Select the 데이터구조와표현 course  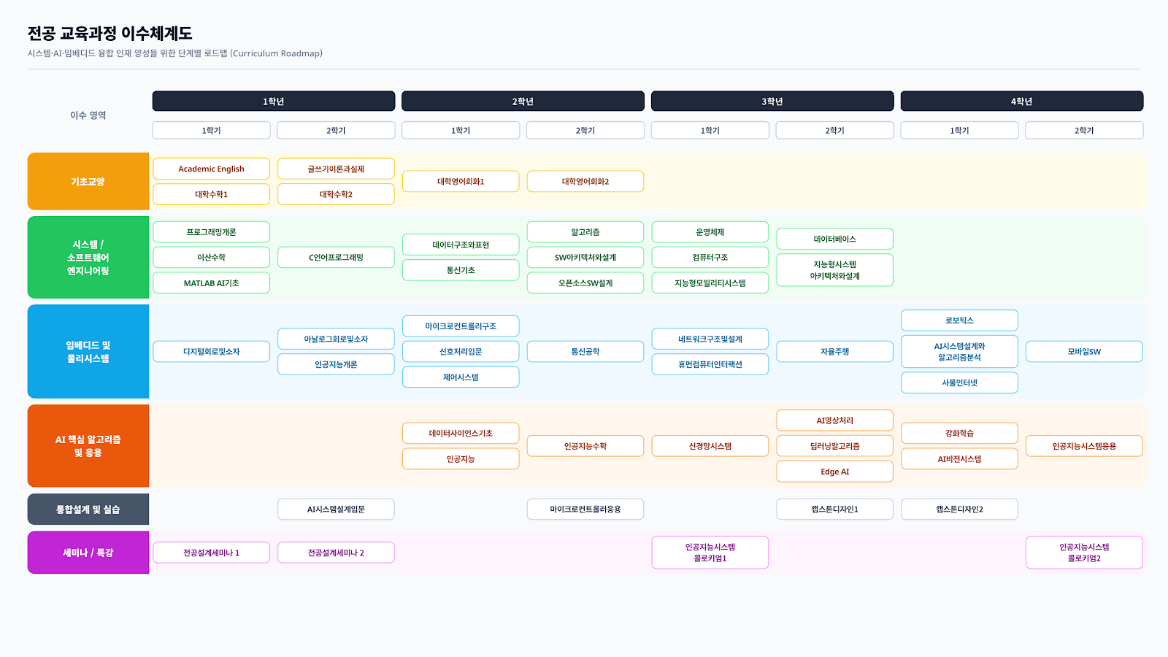461,245
